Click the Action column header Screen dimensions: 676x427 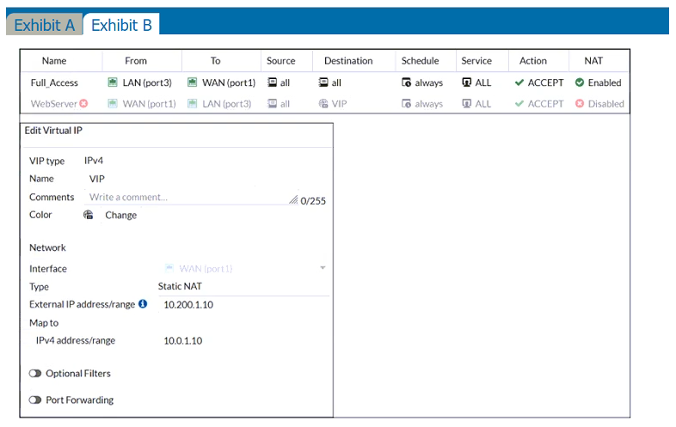point(533,61)
